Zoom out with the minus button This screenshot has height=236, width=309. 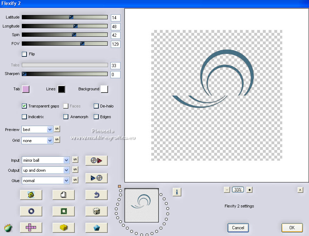coord(227,190)
